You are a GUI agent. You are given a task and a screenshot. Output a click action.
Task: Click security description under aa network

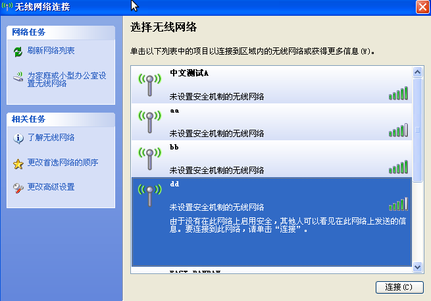tap(216, 134)
